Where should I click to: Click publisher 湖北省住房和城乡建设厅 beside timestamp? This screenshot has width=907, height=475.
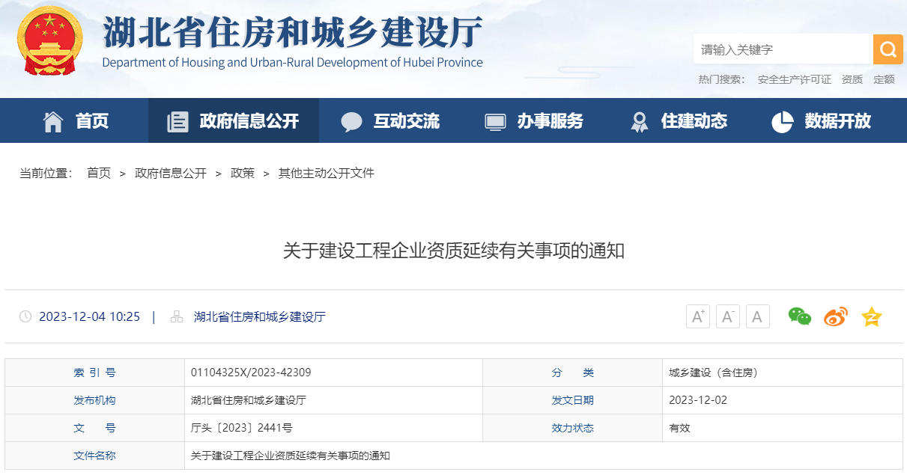click(x=260, y=316)
